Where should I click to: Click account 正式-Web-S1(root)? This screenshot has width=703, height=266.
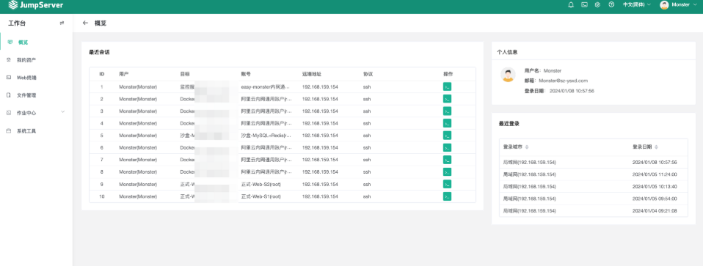coord(261,196)
